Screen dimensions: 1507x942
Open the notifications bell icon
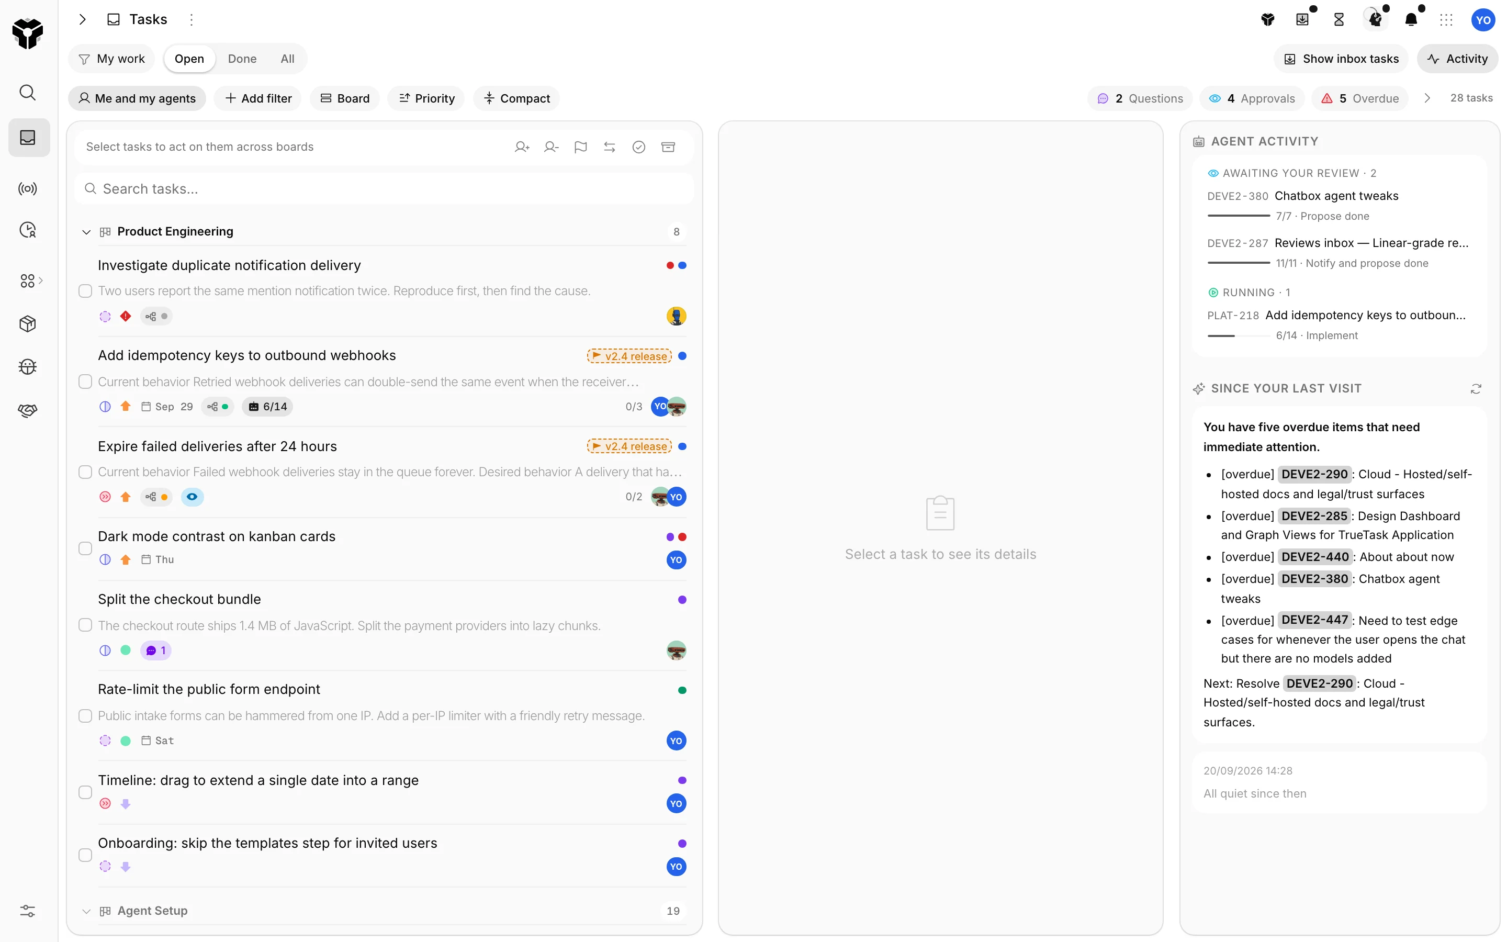1411,20
